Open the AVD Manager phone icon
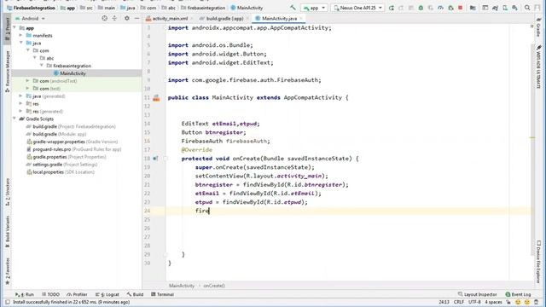 tap(505, 8)
